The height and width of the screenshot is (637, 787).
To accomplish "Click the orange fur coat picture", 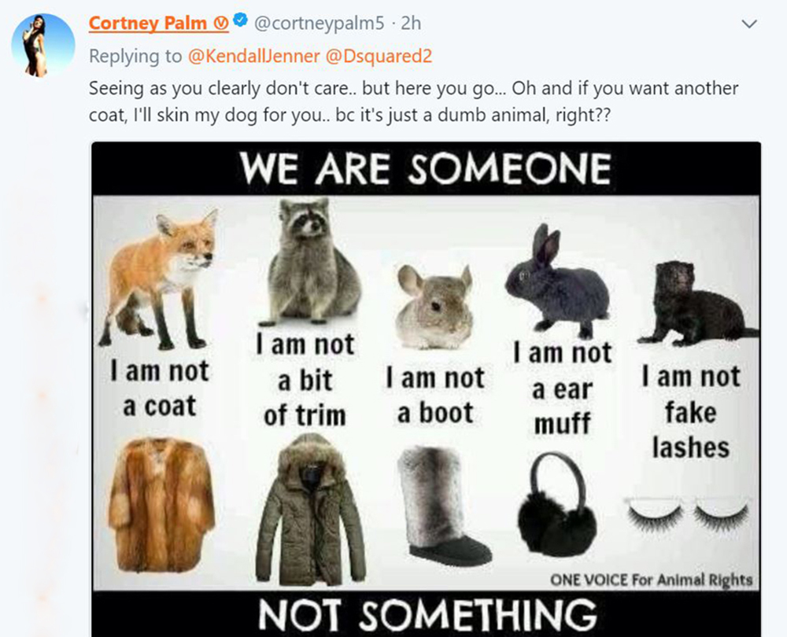I will (x=161, y=504).
